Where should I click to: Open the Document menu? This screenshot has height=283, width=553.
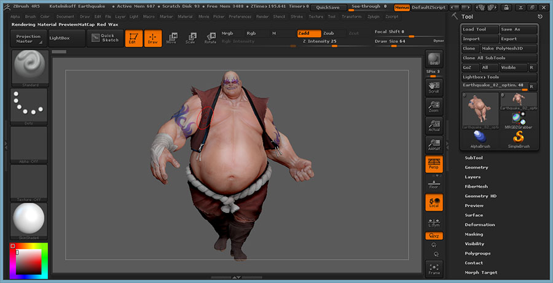pos(65,17)
